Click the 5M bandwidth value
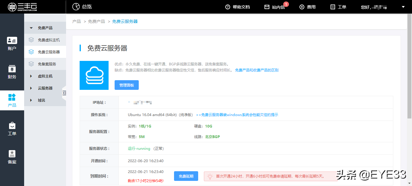This screenshot has height=186, width=412. tap(142, 137)
